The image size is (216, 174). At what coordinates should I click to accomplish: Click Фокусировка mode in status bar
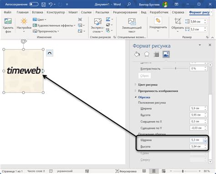126,171
